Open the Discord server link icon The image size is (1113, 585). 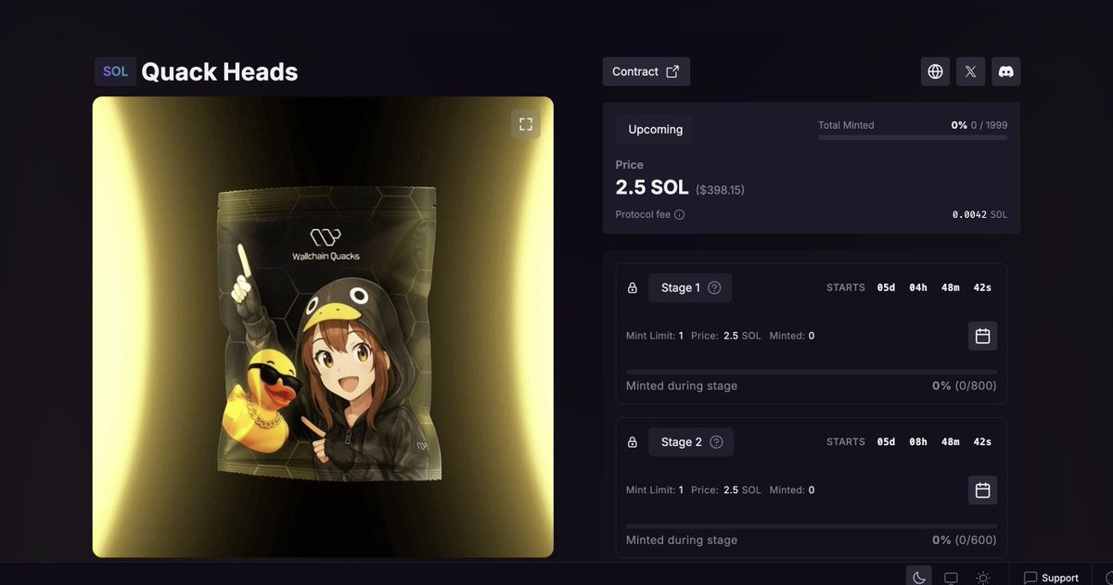[x=1006, y=71]
